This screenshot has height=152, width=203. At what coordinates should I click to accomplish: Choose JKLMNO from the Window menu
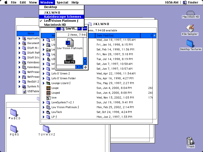(x=62, y=12)
